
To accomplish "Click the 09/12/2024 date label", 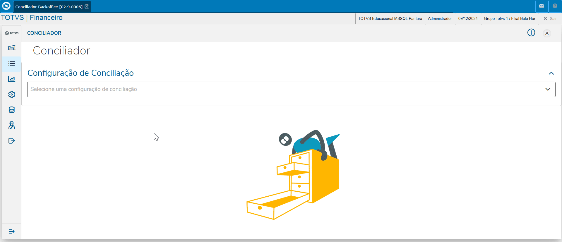I will 468,18.
